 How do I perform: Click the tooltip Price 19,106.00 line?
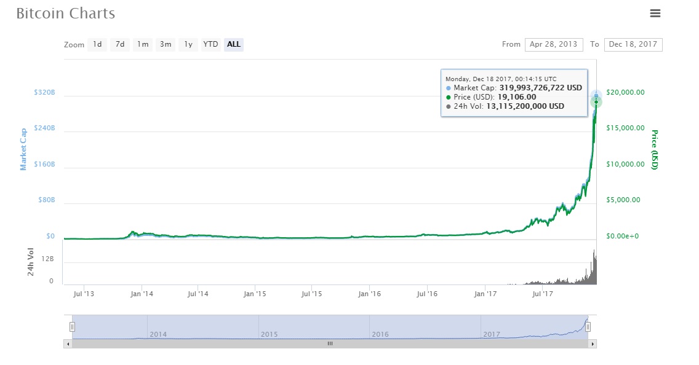491,97
